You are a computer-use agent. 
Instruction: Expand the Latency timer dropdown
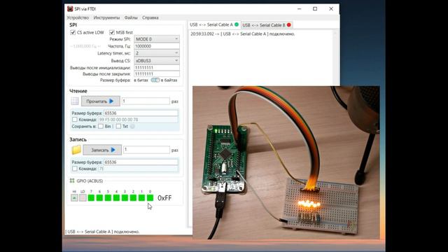tap(157, 53)
